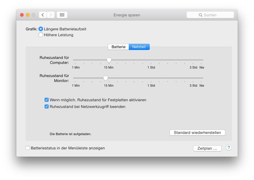Uncheck Ruhezustand bei Netzwerkzugriff beenden
The image size is (254, 180).
(47, 106)
